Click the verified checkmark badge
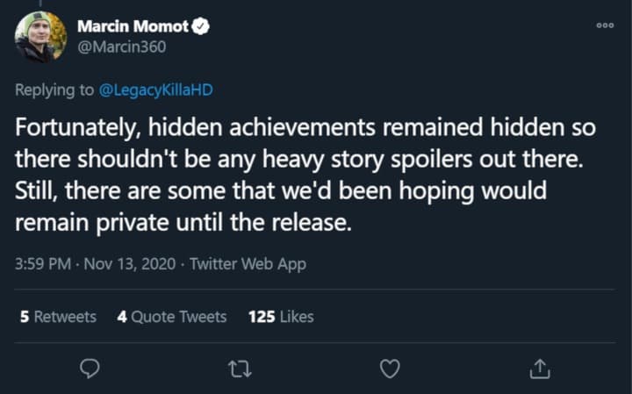The height and width of the screenshot is (394, 632). (200, 27)
